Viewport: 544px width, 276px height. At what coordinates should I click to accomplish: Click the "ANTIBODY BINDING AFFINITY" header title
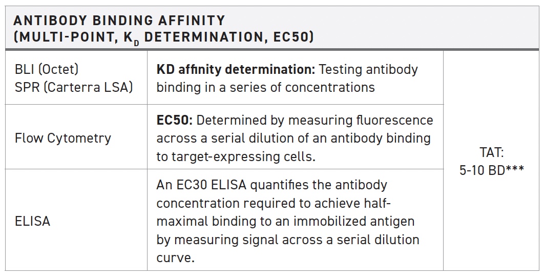[119, 21]
